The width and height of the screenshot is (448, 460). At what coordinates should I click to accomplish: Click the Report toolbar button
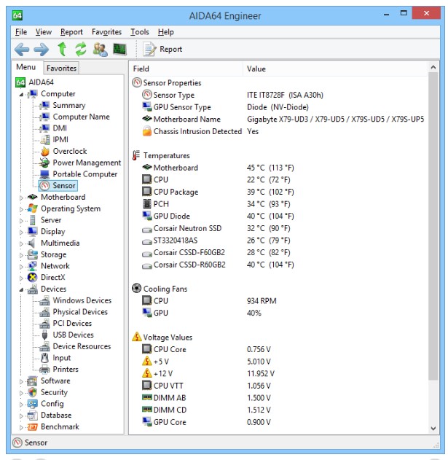point(162,50)
